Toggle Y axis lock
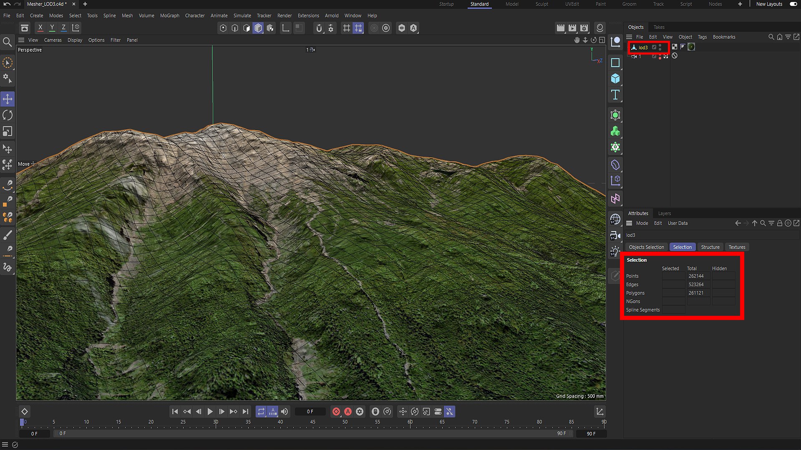 52,28
